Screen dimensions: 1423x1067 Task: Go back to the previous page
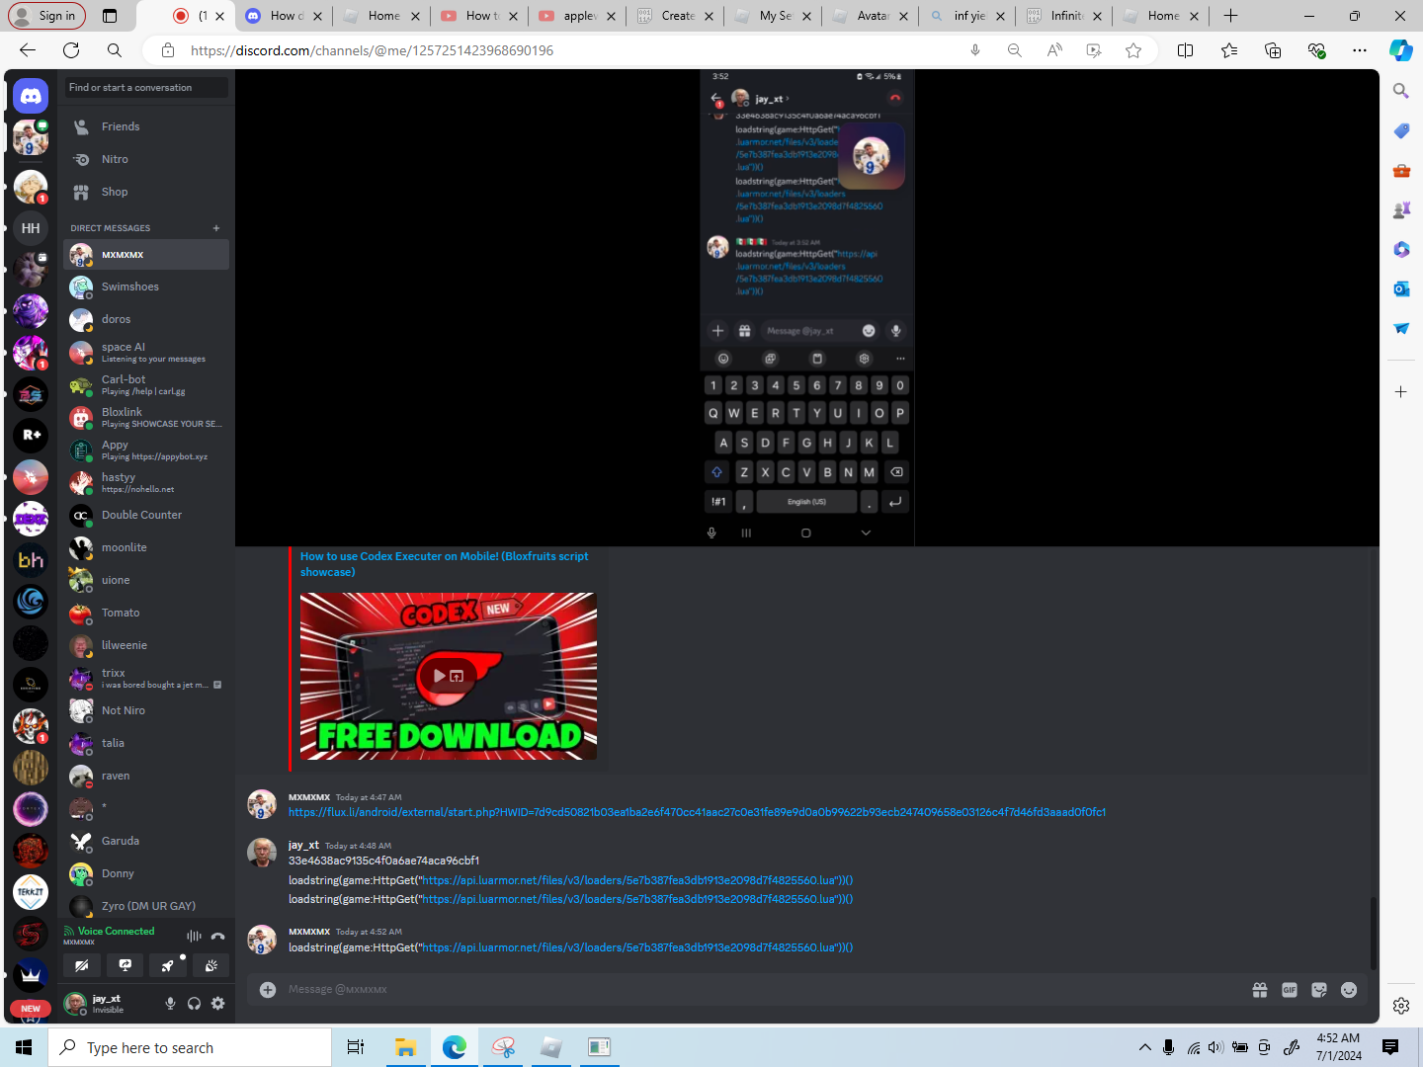28,50
